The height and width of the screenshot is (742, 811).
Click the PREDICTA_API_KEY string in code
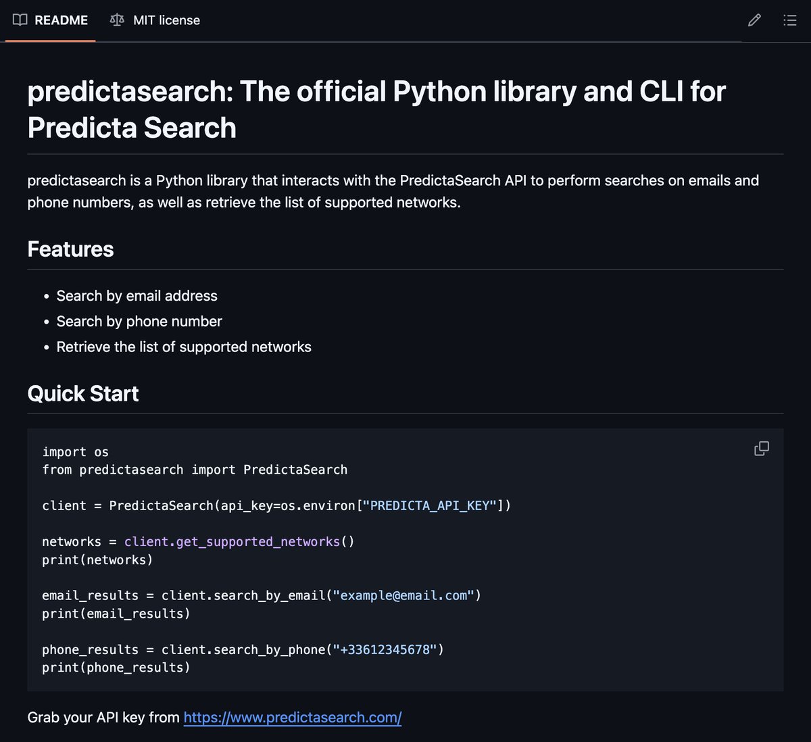(430, 505)
